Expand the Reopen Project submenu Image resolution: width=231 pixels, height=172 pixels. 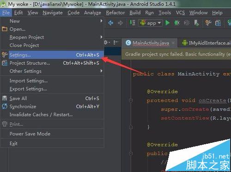tap(52, 37)
